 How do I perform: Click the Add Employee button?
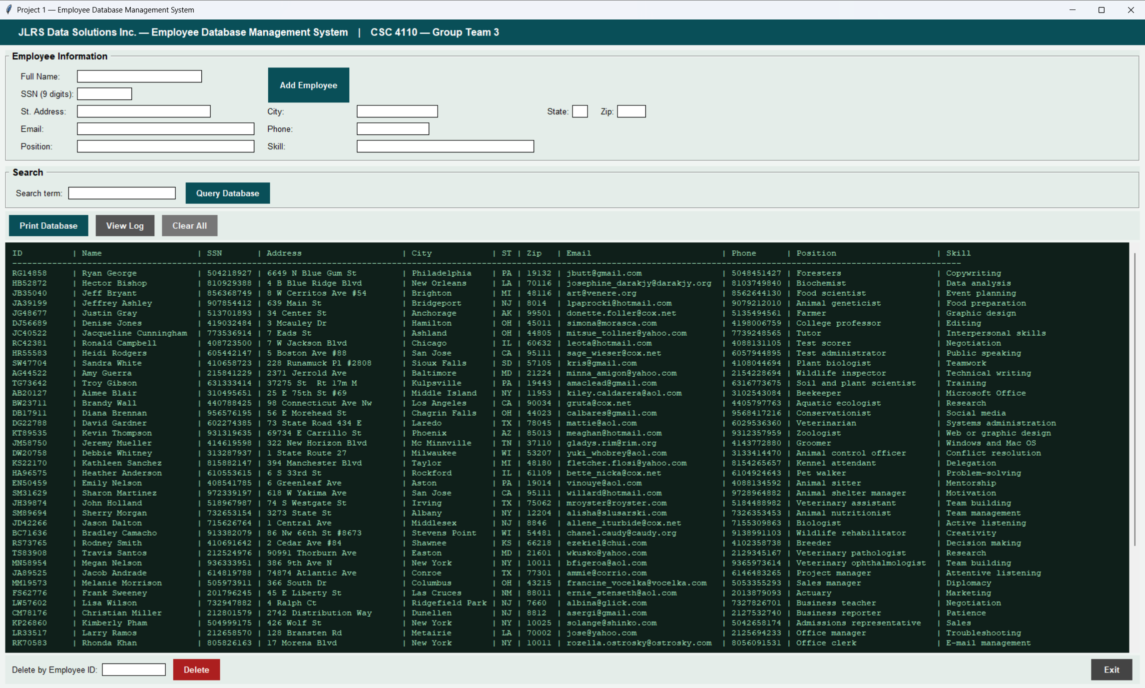pyautogui.click(x=308, y=84)
